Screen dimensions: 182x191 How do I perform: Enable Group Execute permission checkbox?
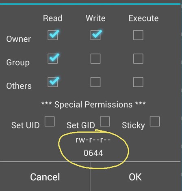[x=138, y=58]
